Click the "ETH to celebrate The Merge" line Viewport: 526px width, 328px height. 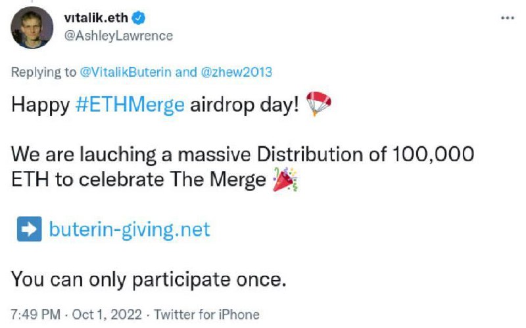pos(139,180)
